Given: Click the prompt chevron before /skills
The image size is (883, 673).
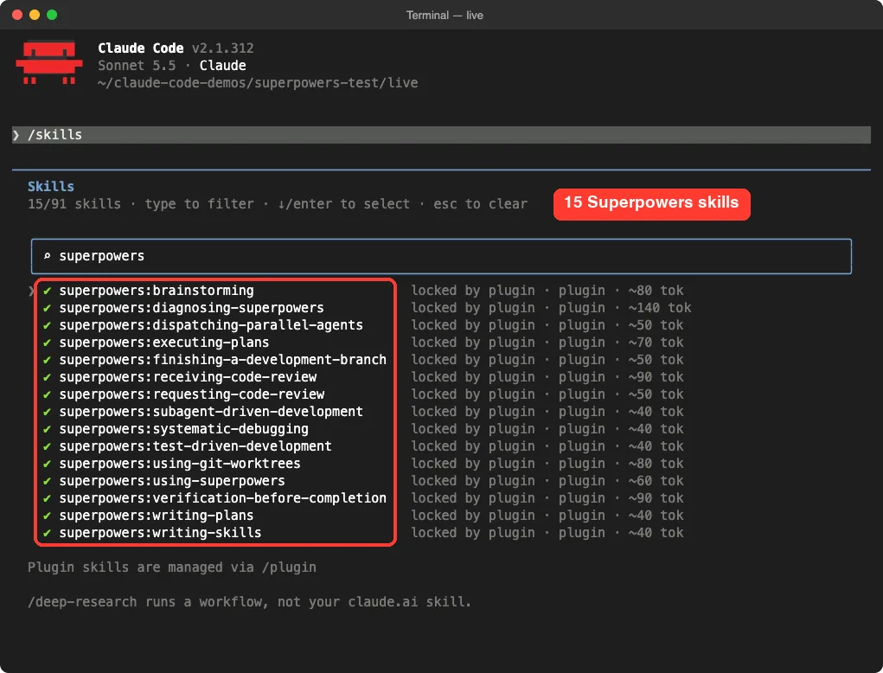Looking at the screenshot, I should (x=16, y=135).
